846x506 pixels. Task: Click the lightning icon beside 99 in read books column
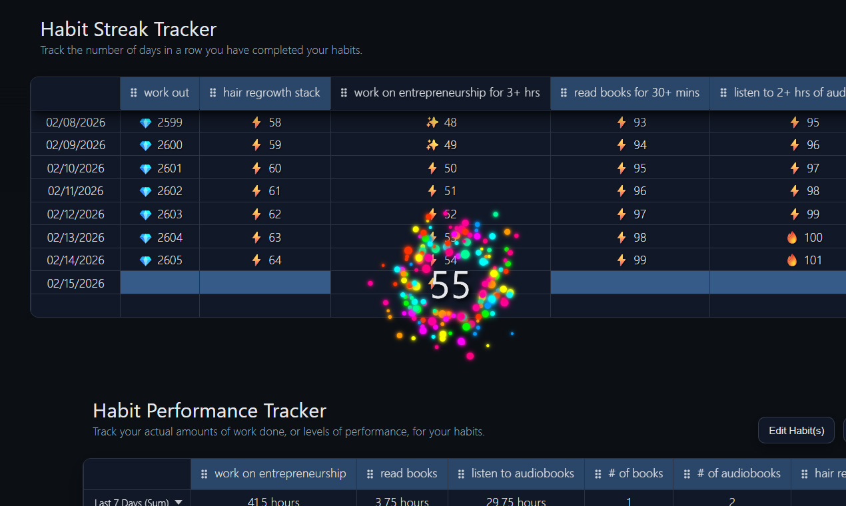click(622, 260)
